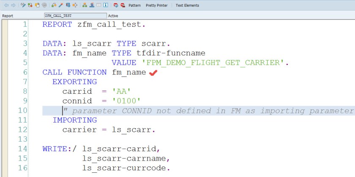355x177 pixels.
Task: Set a session breakpoint icon
Action: (116, 5)
